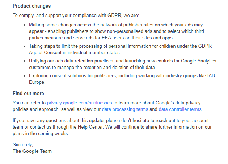
Task: Click the Product changes heading
Action: tap(32, 6)
